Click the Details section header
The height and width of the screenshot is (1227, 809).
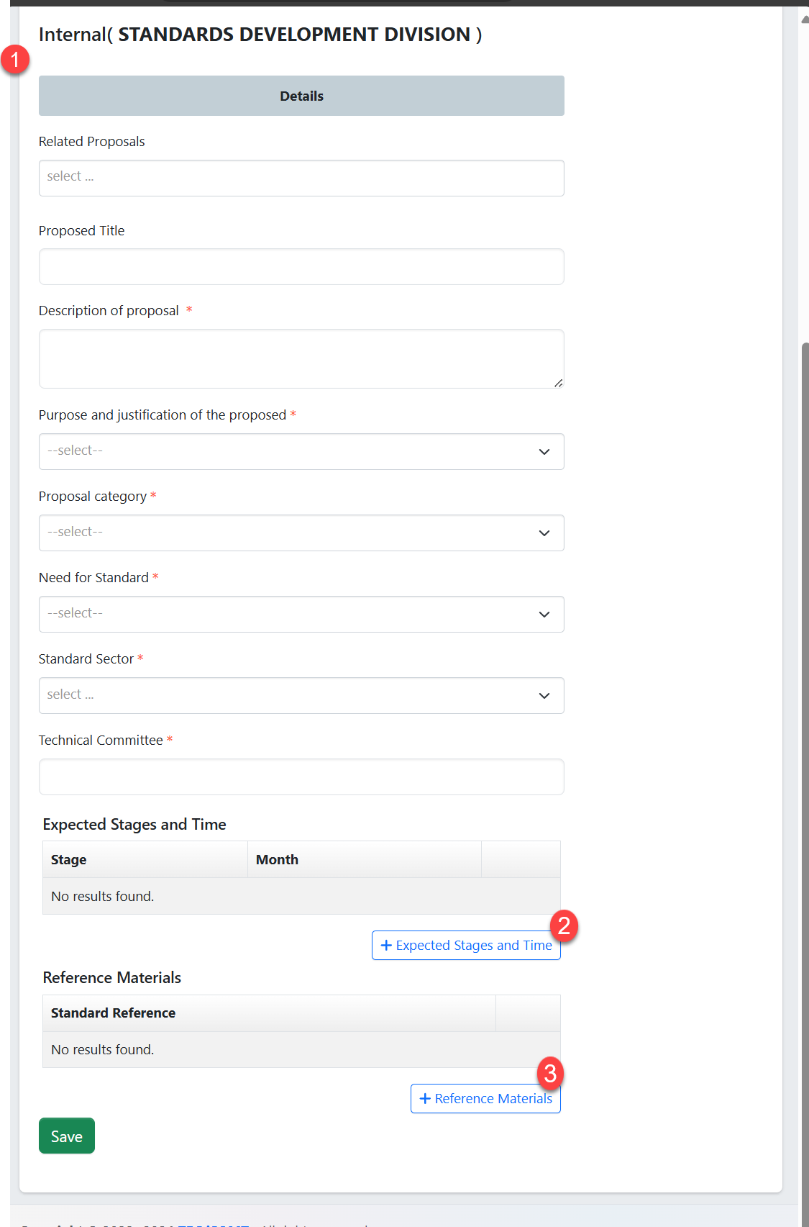[x=301, y=96]
